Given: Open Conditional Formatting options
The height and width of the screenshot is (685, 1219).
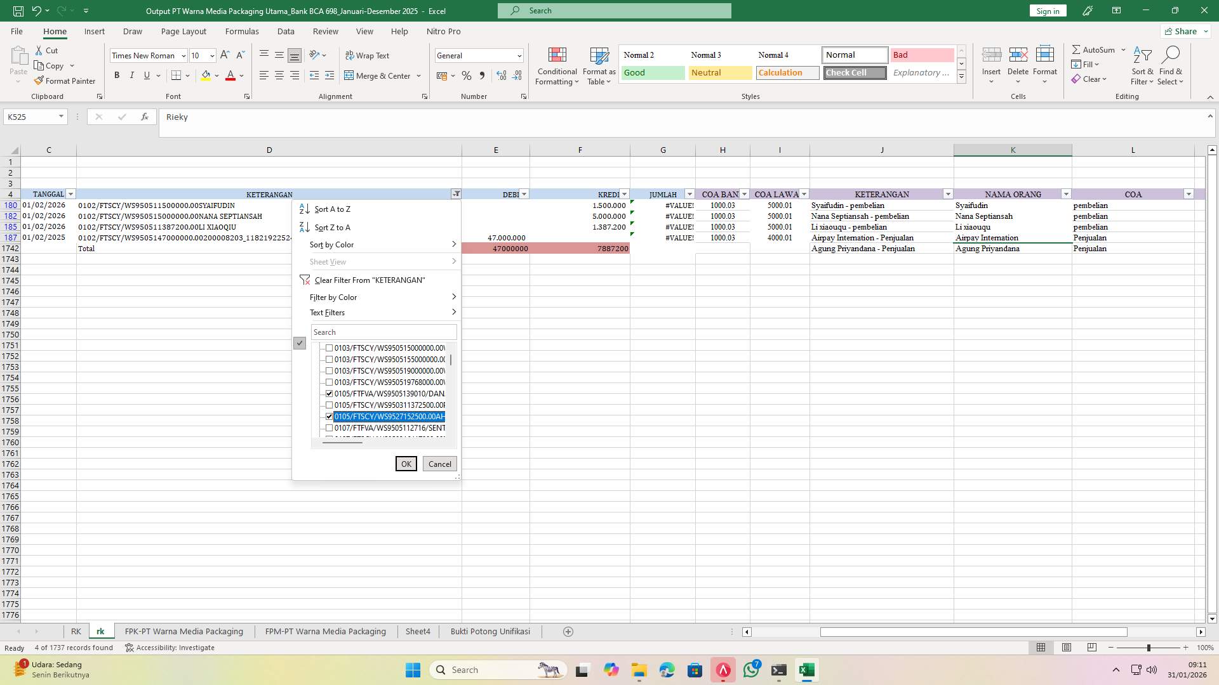Looking at the screenshot, I should click(557, 66).
